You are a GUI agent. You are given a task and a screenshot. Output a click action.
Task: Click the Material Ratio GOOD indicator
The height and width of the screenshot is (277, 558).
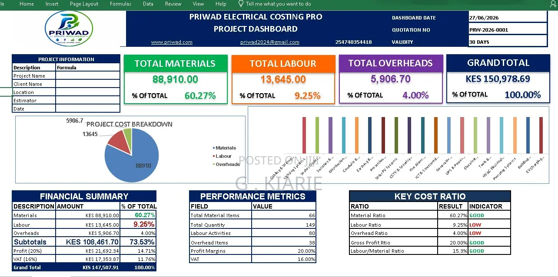[x=489, y=215]
